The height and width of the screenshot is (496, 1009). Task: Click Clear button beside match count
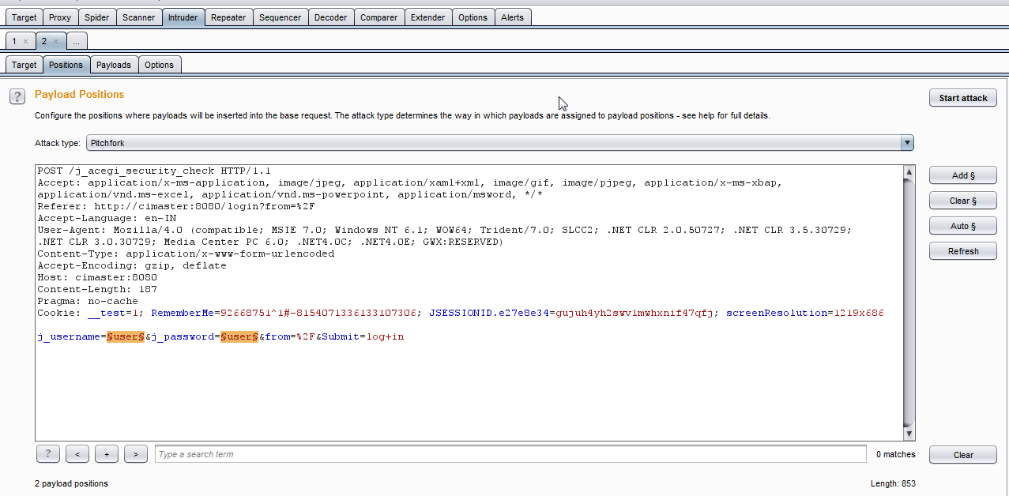click(x=962, y=455)
